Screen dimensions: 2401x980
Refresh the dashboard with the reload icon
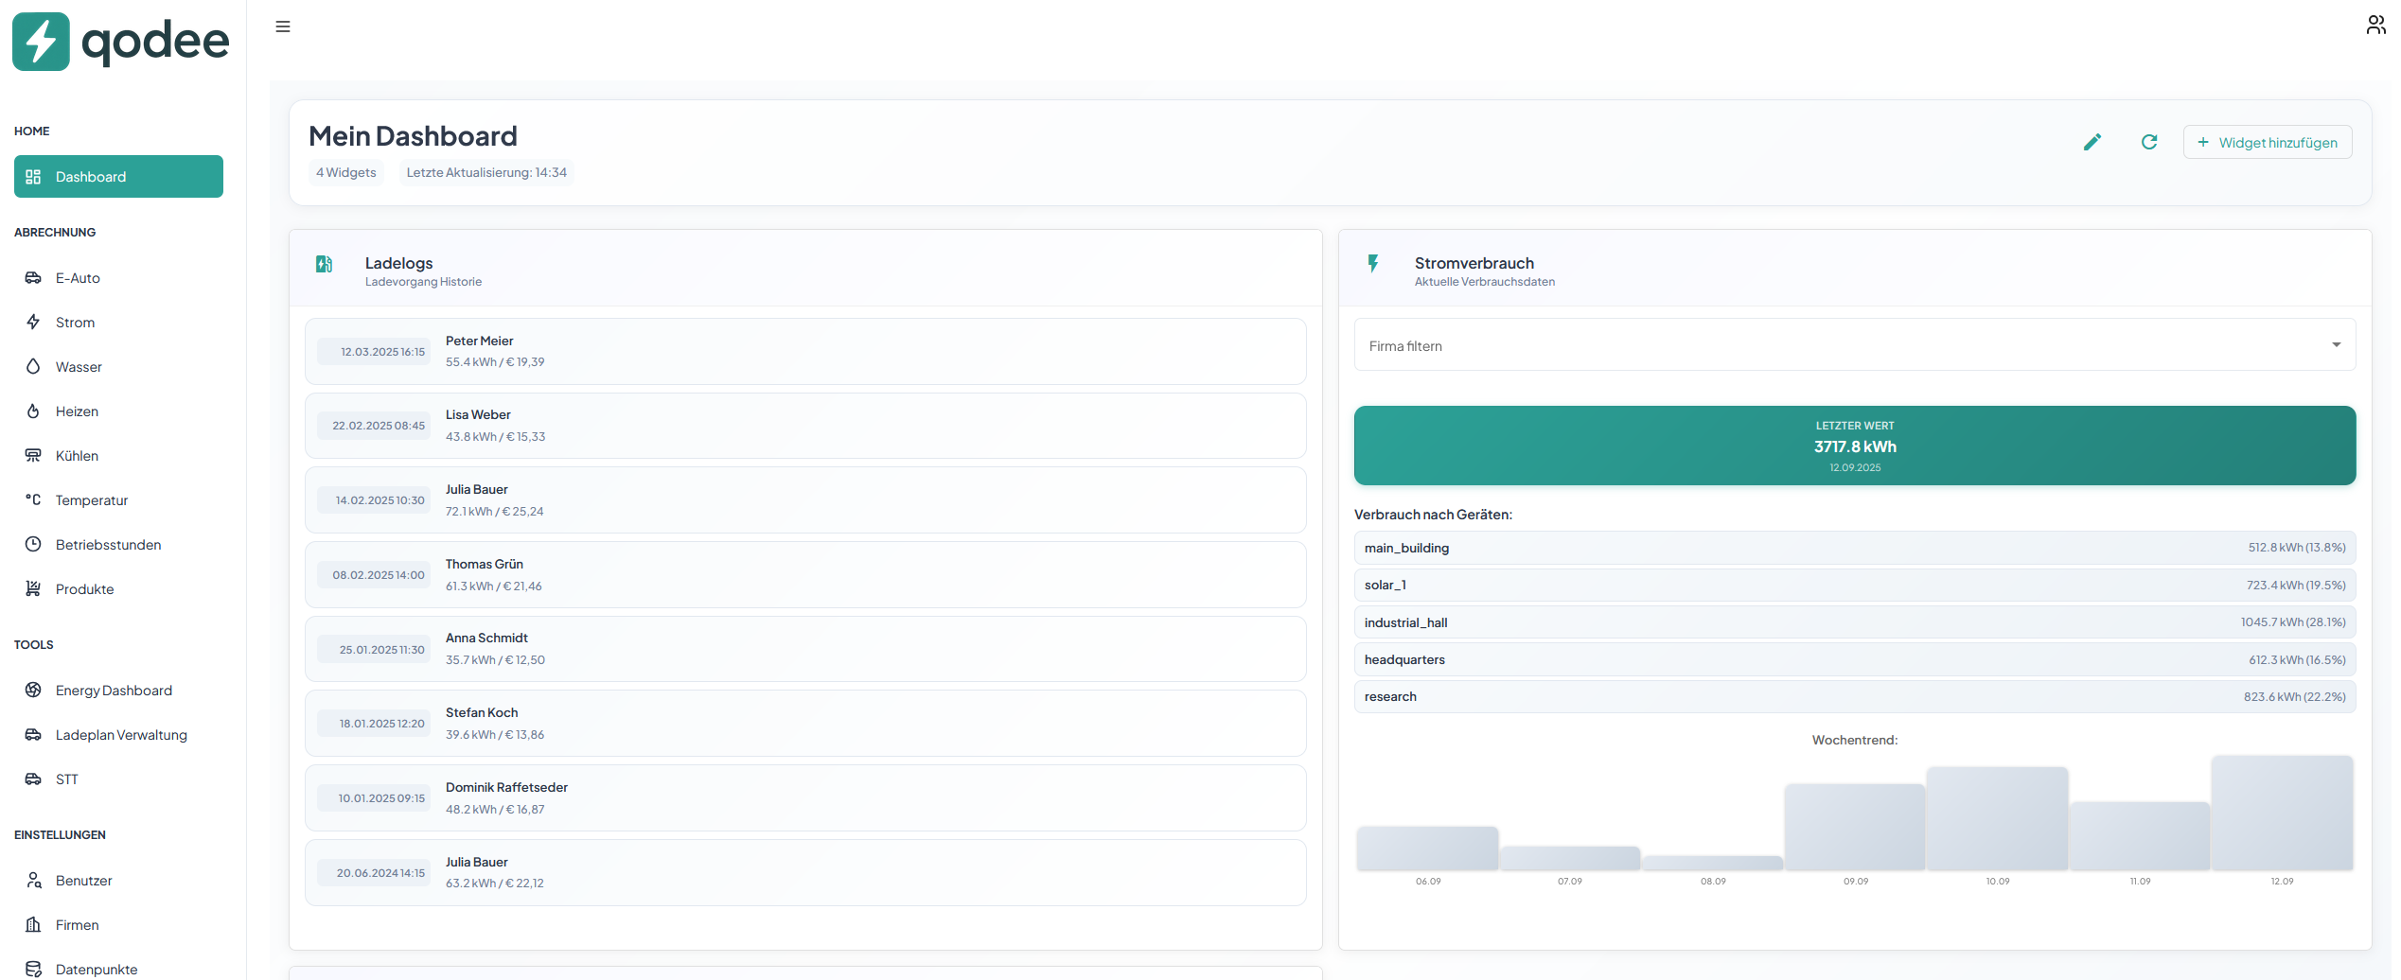click(2149, 142)
